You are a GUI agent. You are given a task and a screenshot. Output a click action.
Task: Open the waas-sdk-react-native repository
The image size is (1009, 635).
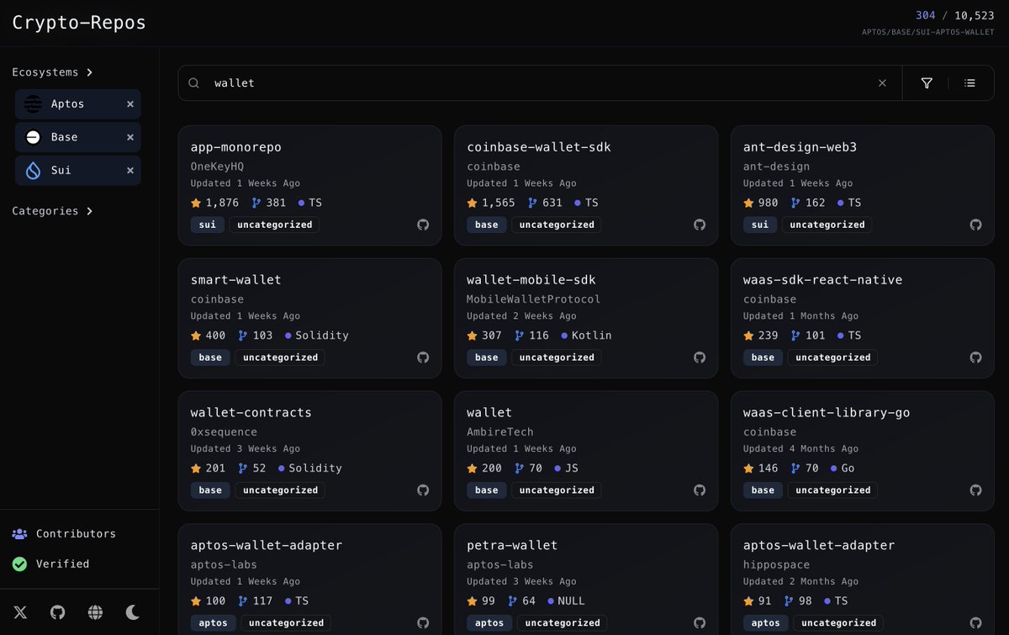tap(822, 280)
